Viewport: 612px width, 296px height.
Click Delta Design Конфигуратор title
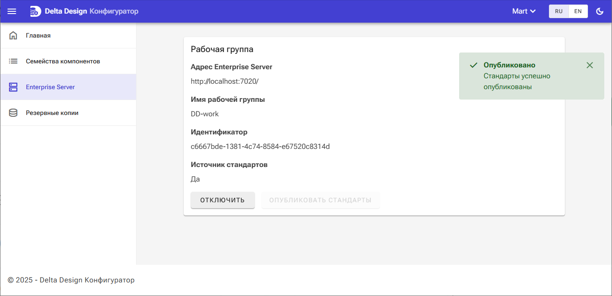92,11
